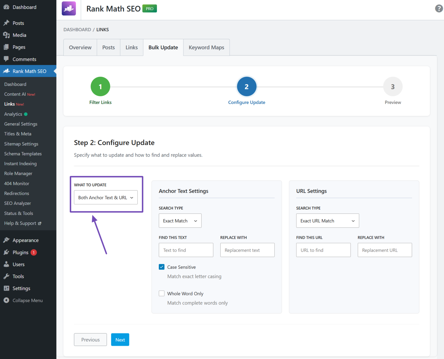This screenshot has width=444, height=359.
Task: Open the What To Update dropdown
Action: pyautogui.click(x=106, y=197)
